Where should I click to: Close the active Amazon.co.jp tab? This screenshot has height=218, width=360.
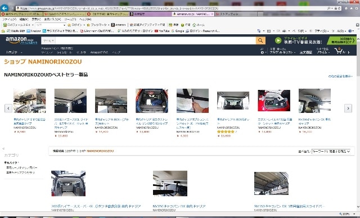click(x=212, y=14)
